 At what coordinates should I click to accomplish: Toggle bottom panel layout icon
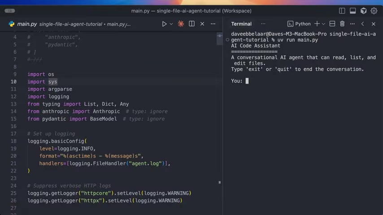click(353, 11)
